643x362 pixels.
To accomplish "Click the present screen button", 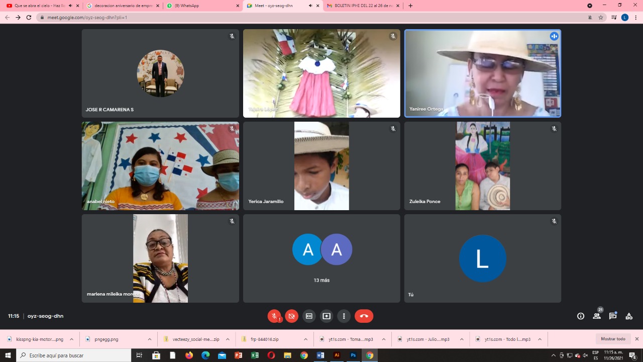I will click(x=327, y=316).
